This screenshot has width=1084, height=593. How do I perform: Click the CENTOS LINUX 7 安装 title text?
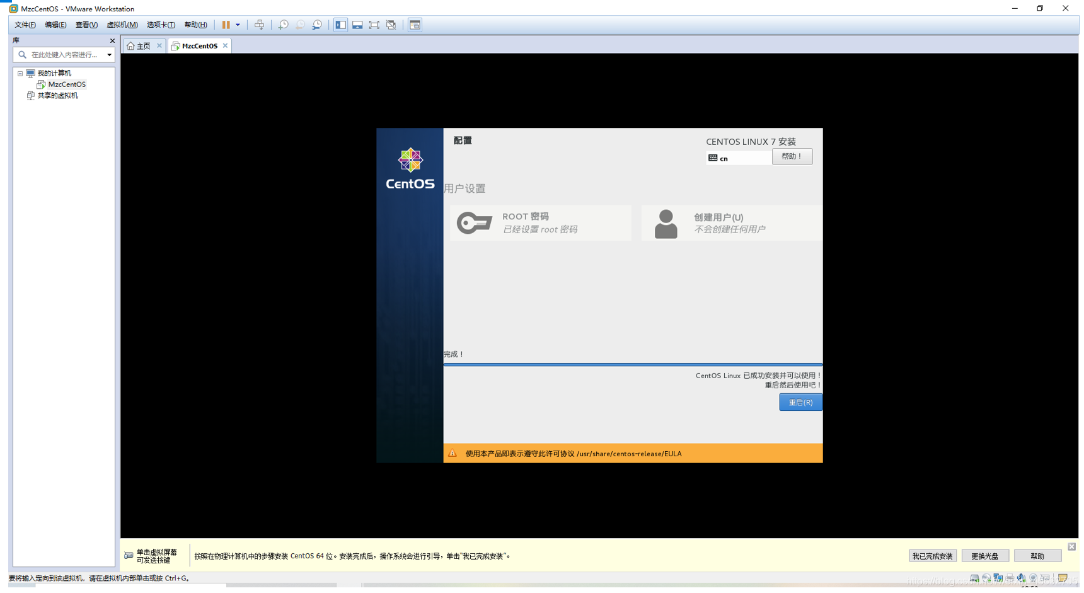point(751,142)
